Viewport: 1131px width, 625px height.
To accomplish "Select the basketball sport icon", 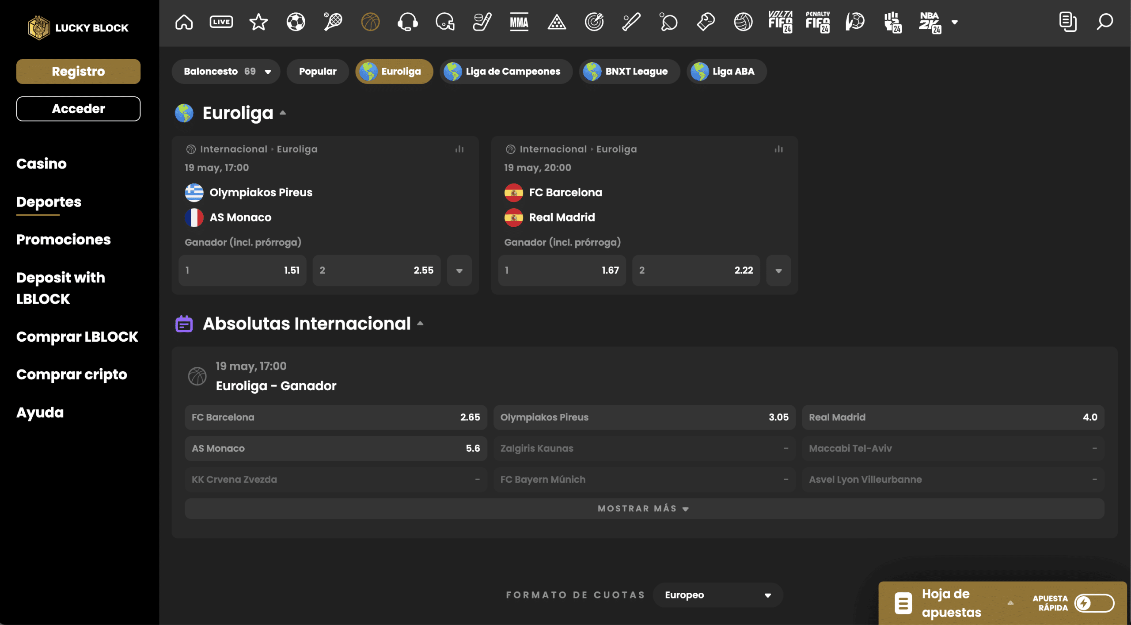I will pyautogui.click(x=370, y=22).
